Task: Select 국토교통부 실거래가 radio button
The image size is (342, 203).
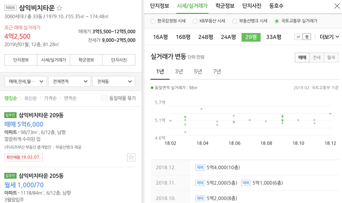Action: point(277,21)
